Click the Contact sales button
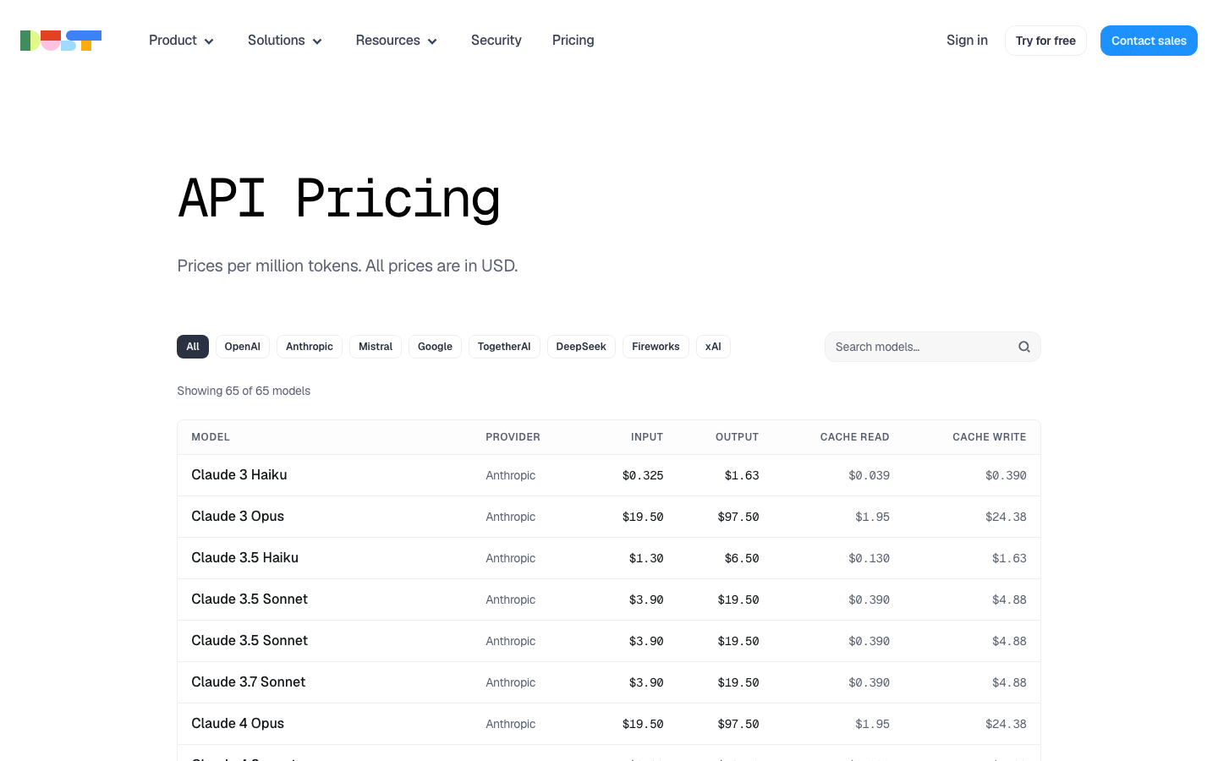Screen dimensions: 1218x761 1149,41
